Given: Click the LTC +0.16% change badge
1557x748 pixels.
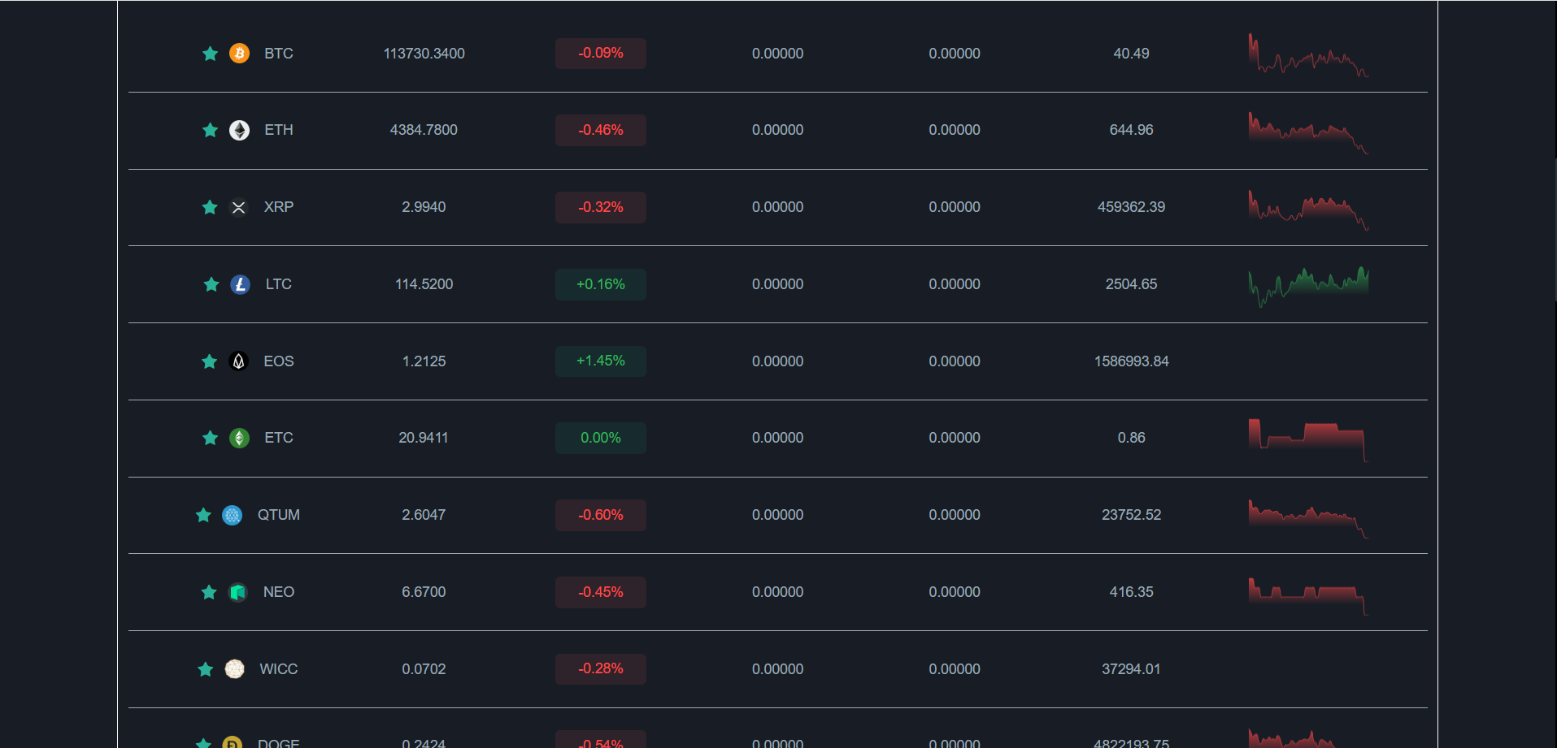Looking at the screenshot, I should pos(600,284).
